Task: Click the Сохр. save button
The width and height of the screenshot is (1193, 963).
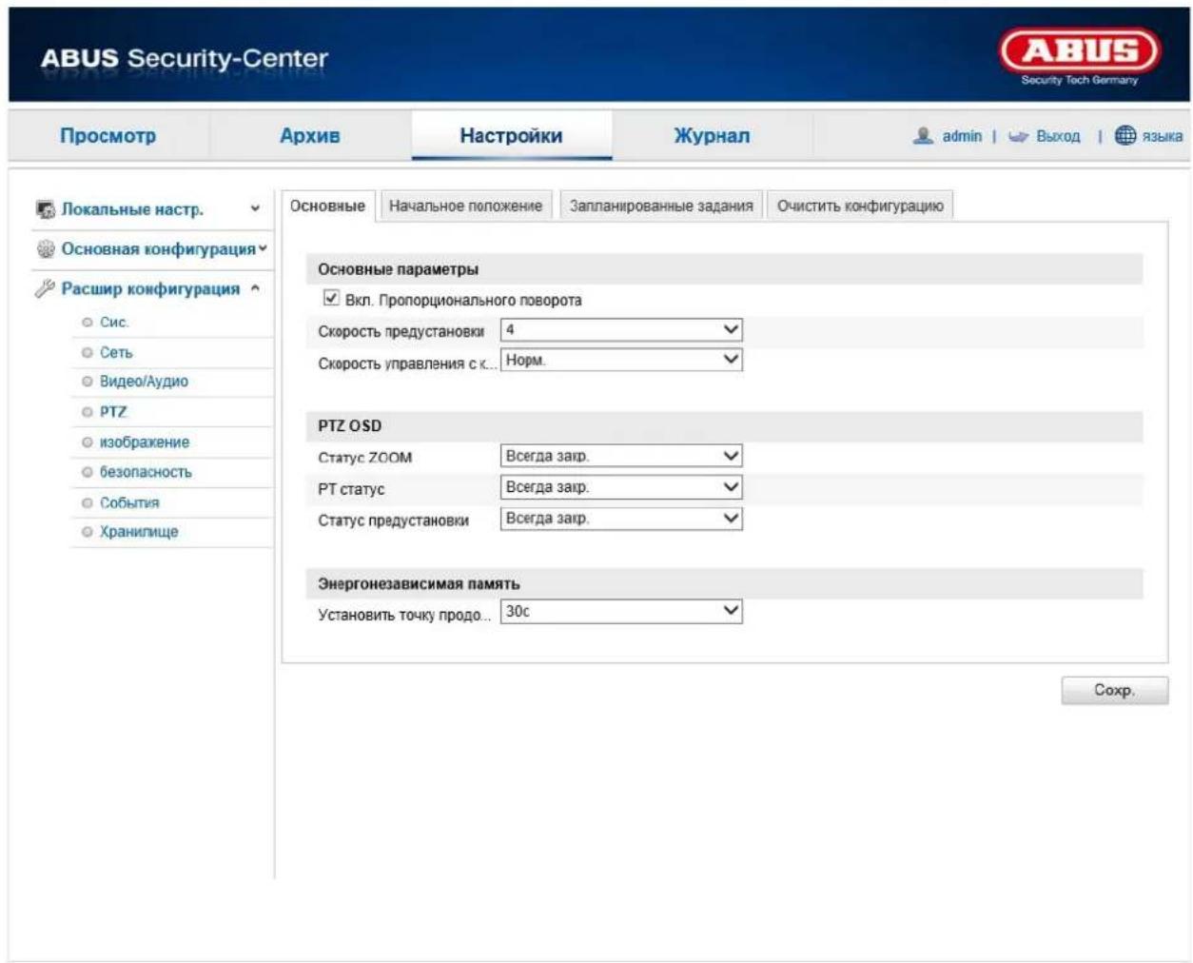Action: pos(1114,690)
